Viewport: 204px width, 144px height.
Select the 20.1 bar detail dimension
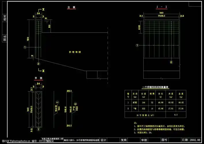tap(69, 126)
